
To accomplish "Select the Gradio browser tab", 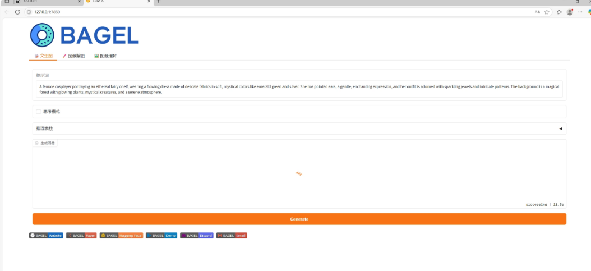I will point(118,2).
